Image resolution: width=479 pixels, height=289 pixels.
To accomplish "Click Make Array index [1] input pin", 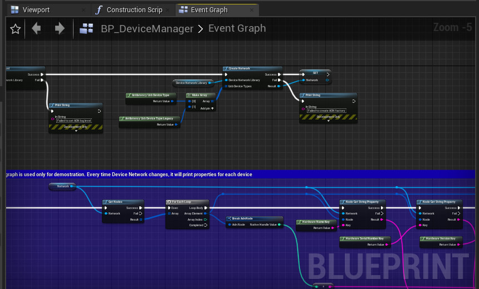I will tap(189, 107).
